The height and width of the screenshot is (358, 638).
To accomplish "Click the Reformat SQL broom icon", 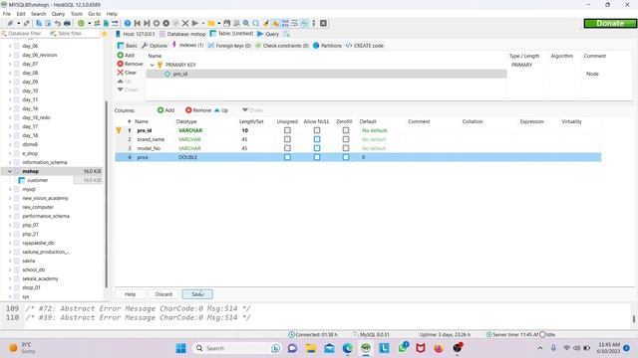I will point(266,23).
